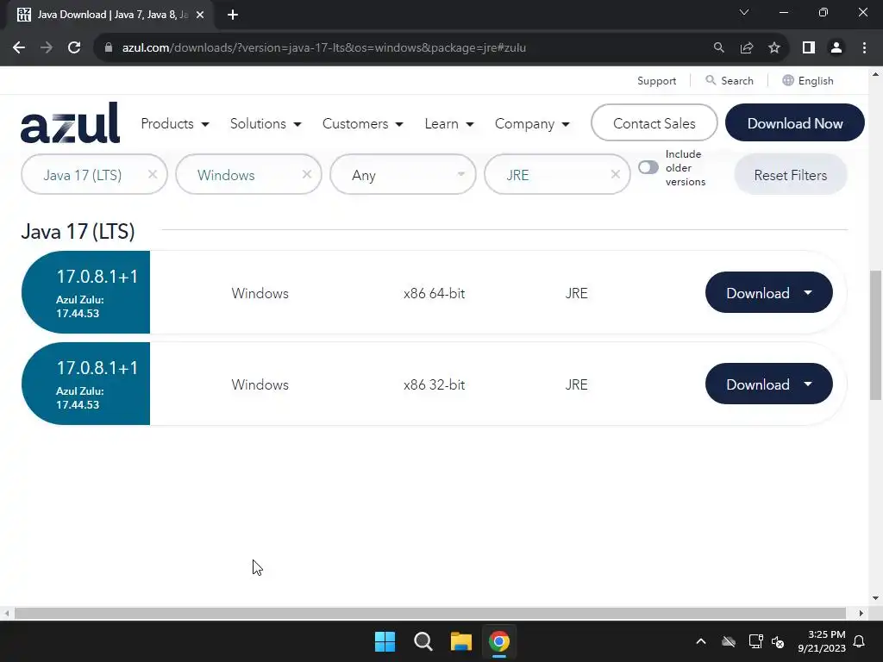The width and height of the screenshot is (883, 662).
Task: Clear the Windows OS filter
Action: pyautogui.click(x=307, y=174)
